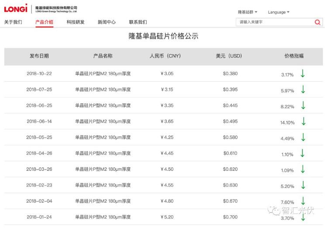Click the CNY price ¥4.55
Screen dimensions: 327x228
(x=167, y=185)
